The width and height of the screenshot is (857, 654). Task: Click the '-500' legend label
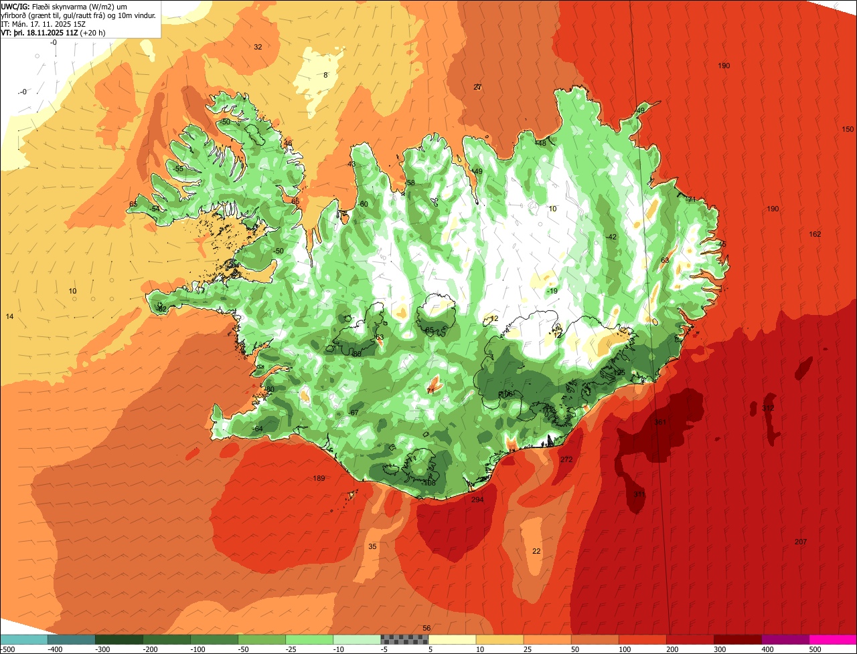[7, 649]
